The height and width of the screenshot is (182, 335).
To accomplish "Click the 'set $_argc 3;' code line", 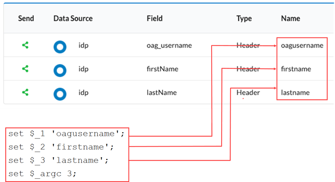I will (43, 173).
